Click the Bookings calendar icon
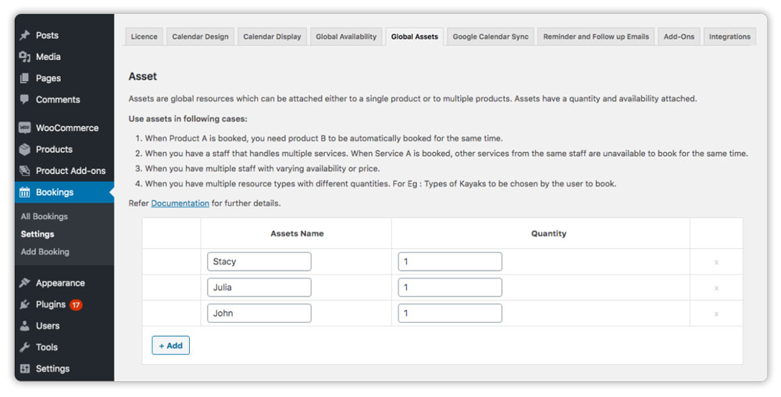The height and width of the screenshot is (397, 781). (x=24, y=193)
